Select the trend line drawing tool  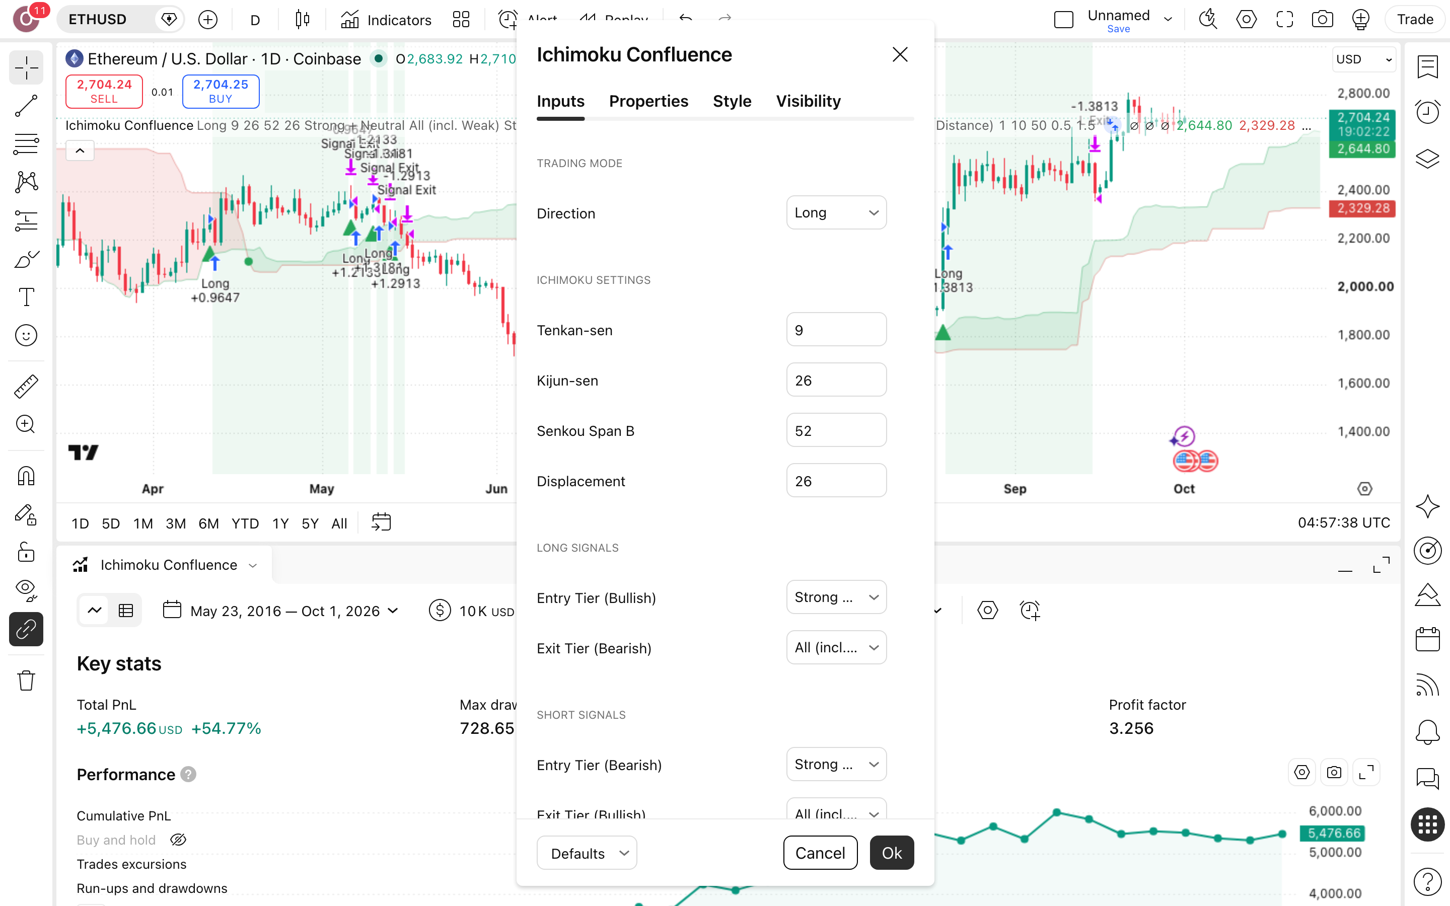coord(26,106)
